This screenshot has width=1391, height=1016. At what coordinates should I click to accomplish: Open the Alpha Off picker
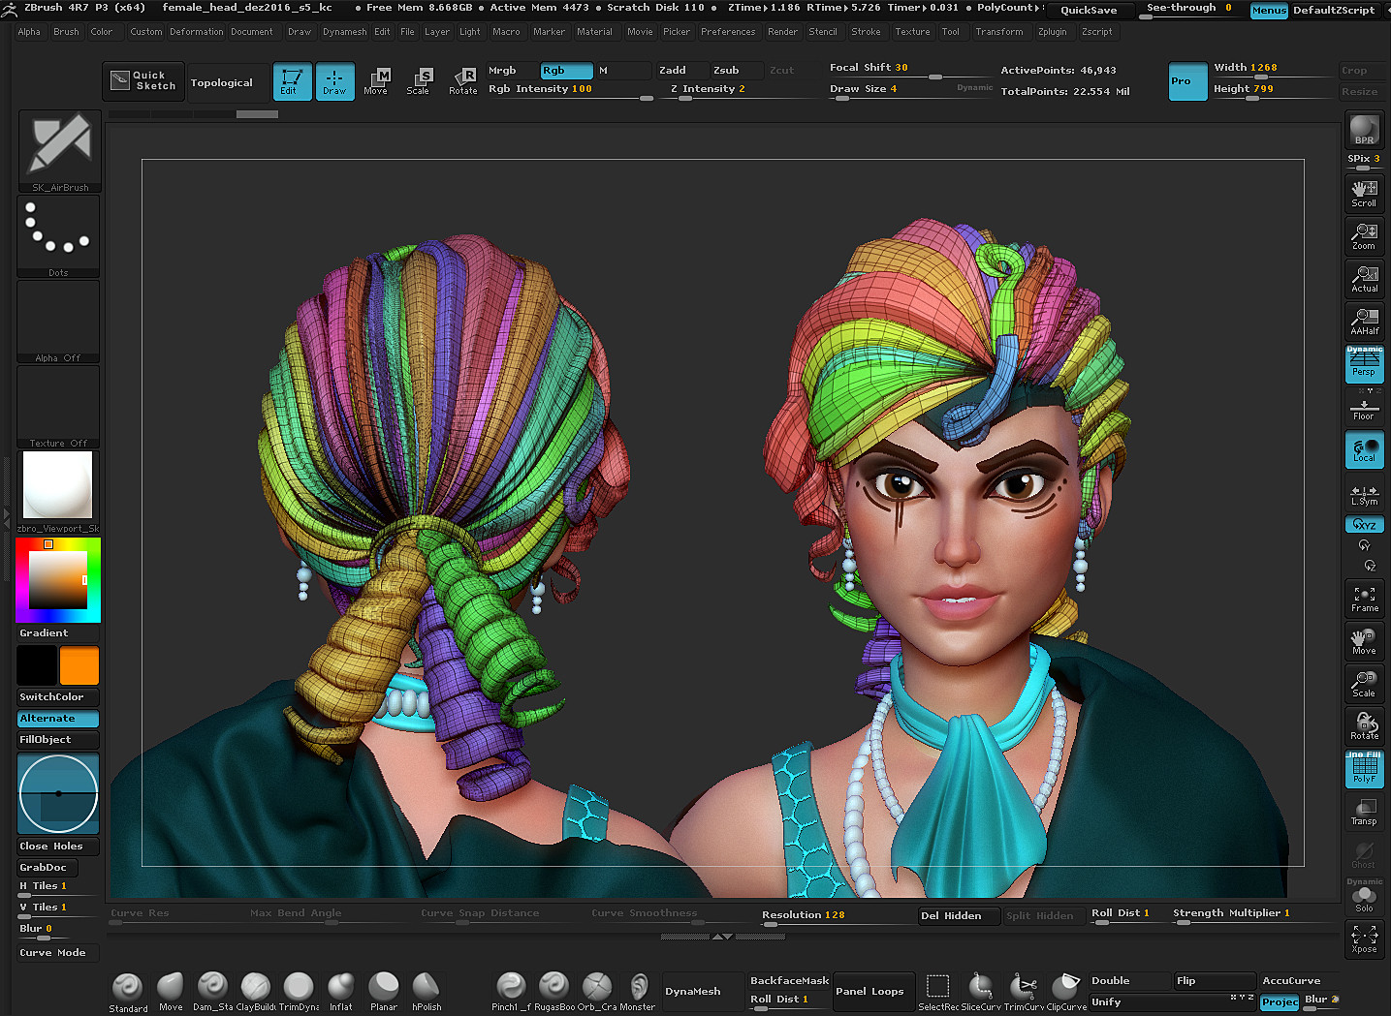pos(58,323)
